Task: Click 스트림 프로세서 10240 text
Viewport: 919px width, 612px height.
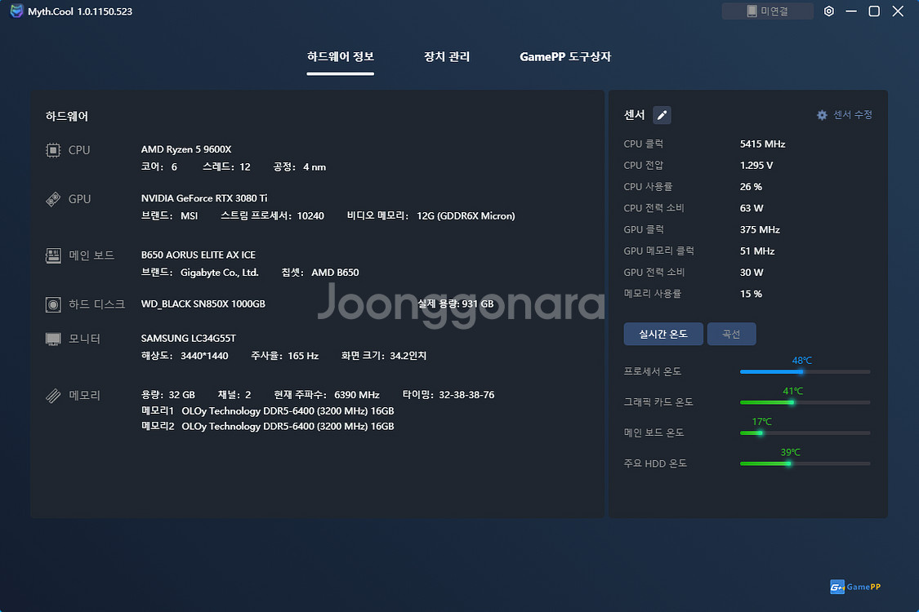Action: (x=272, y=215)
